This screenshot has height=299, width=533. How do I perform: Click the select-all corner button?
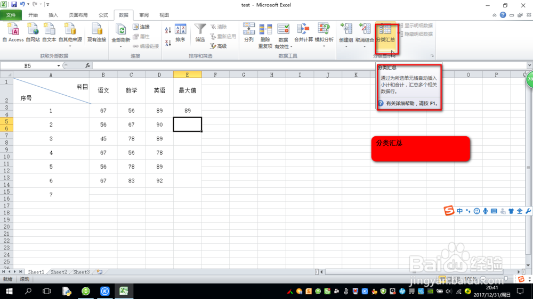6,74
